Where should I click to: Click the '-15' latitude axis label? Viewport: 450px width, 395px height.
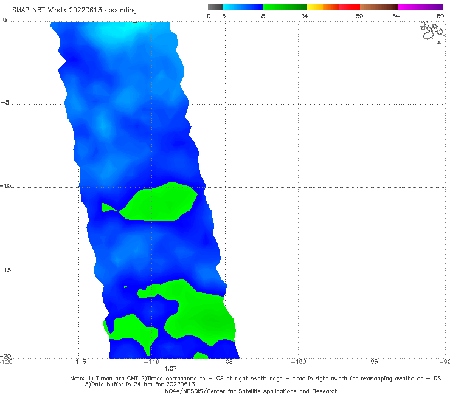[5, 270]
